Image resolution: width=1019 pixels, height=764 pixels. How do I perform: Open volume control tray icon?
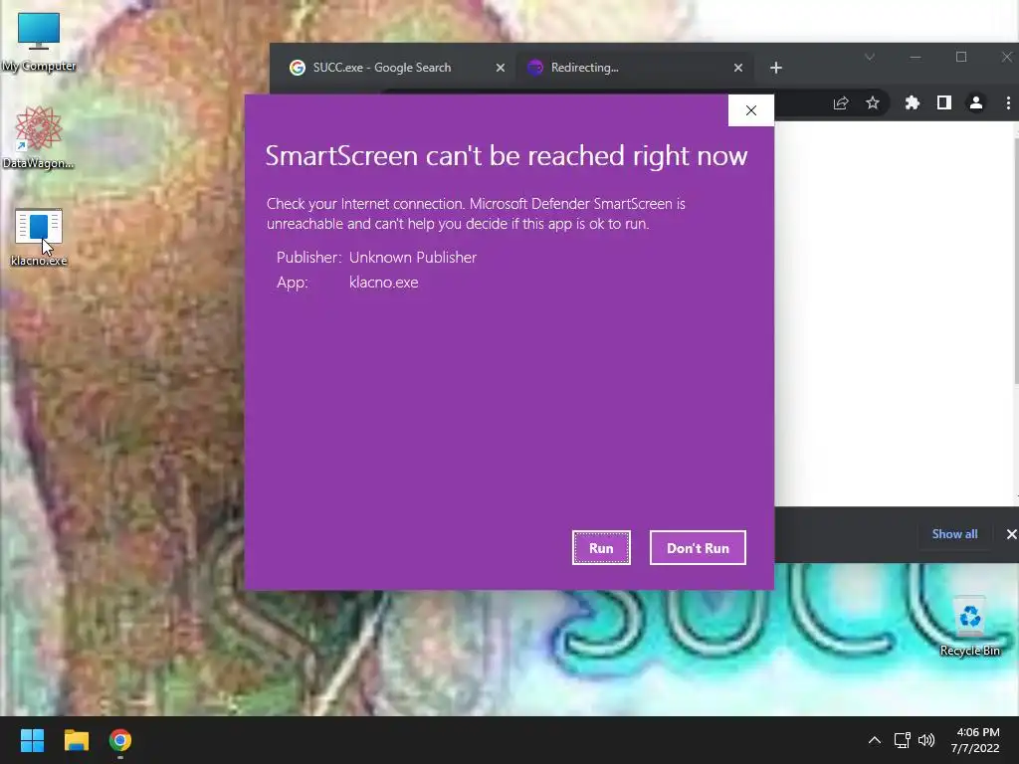tap(926, 740)
